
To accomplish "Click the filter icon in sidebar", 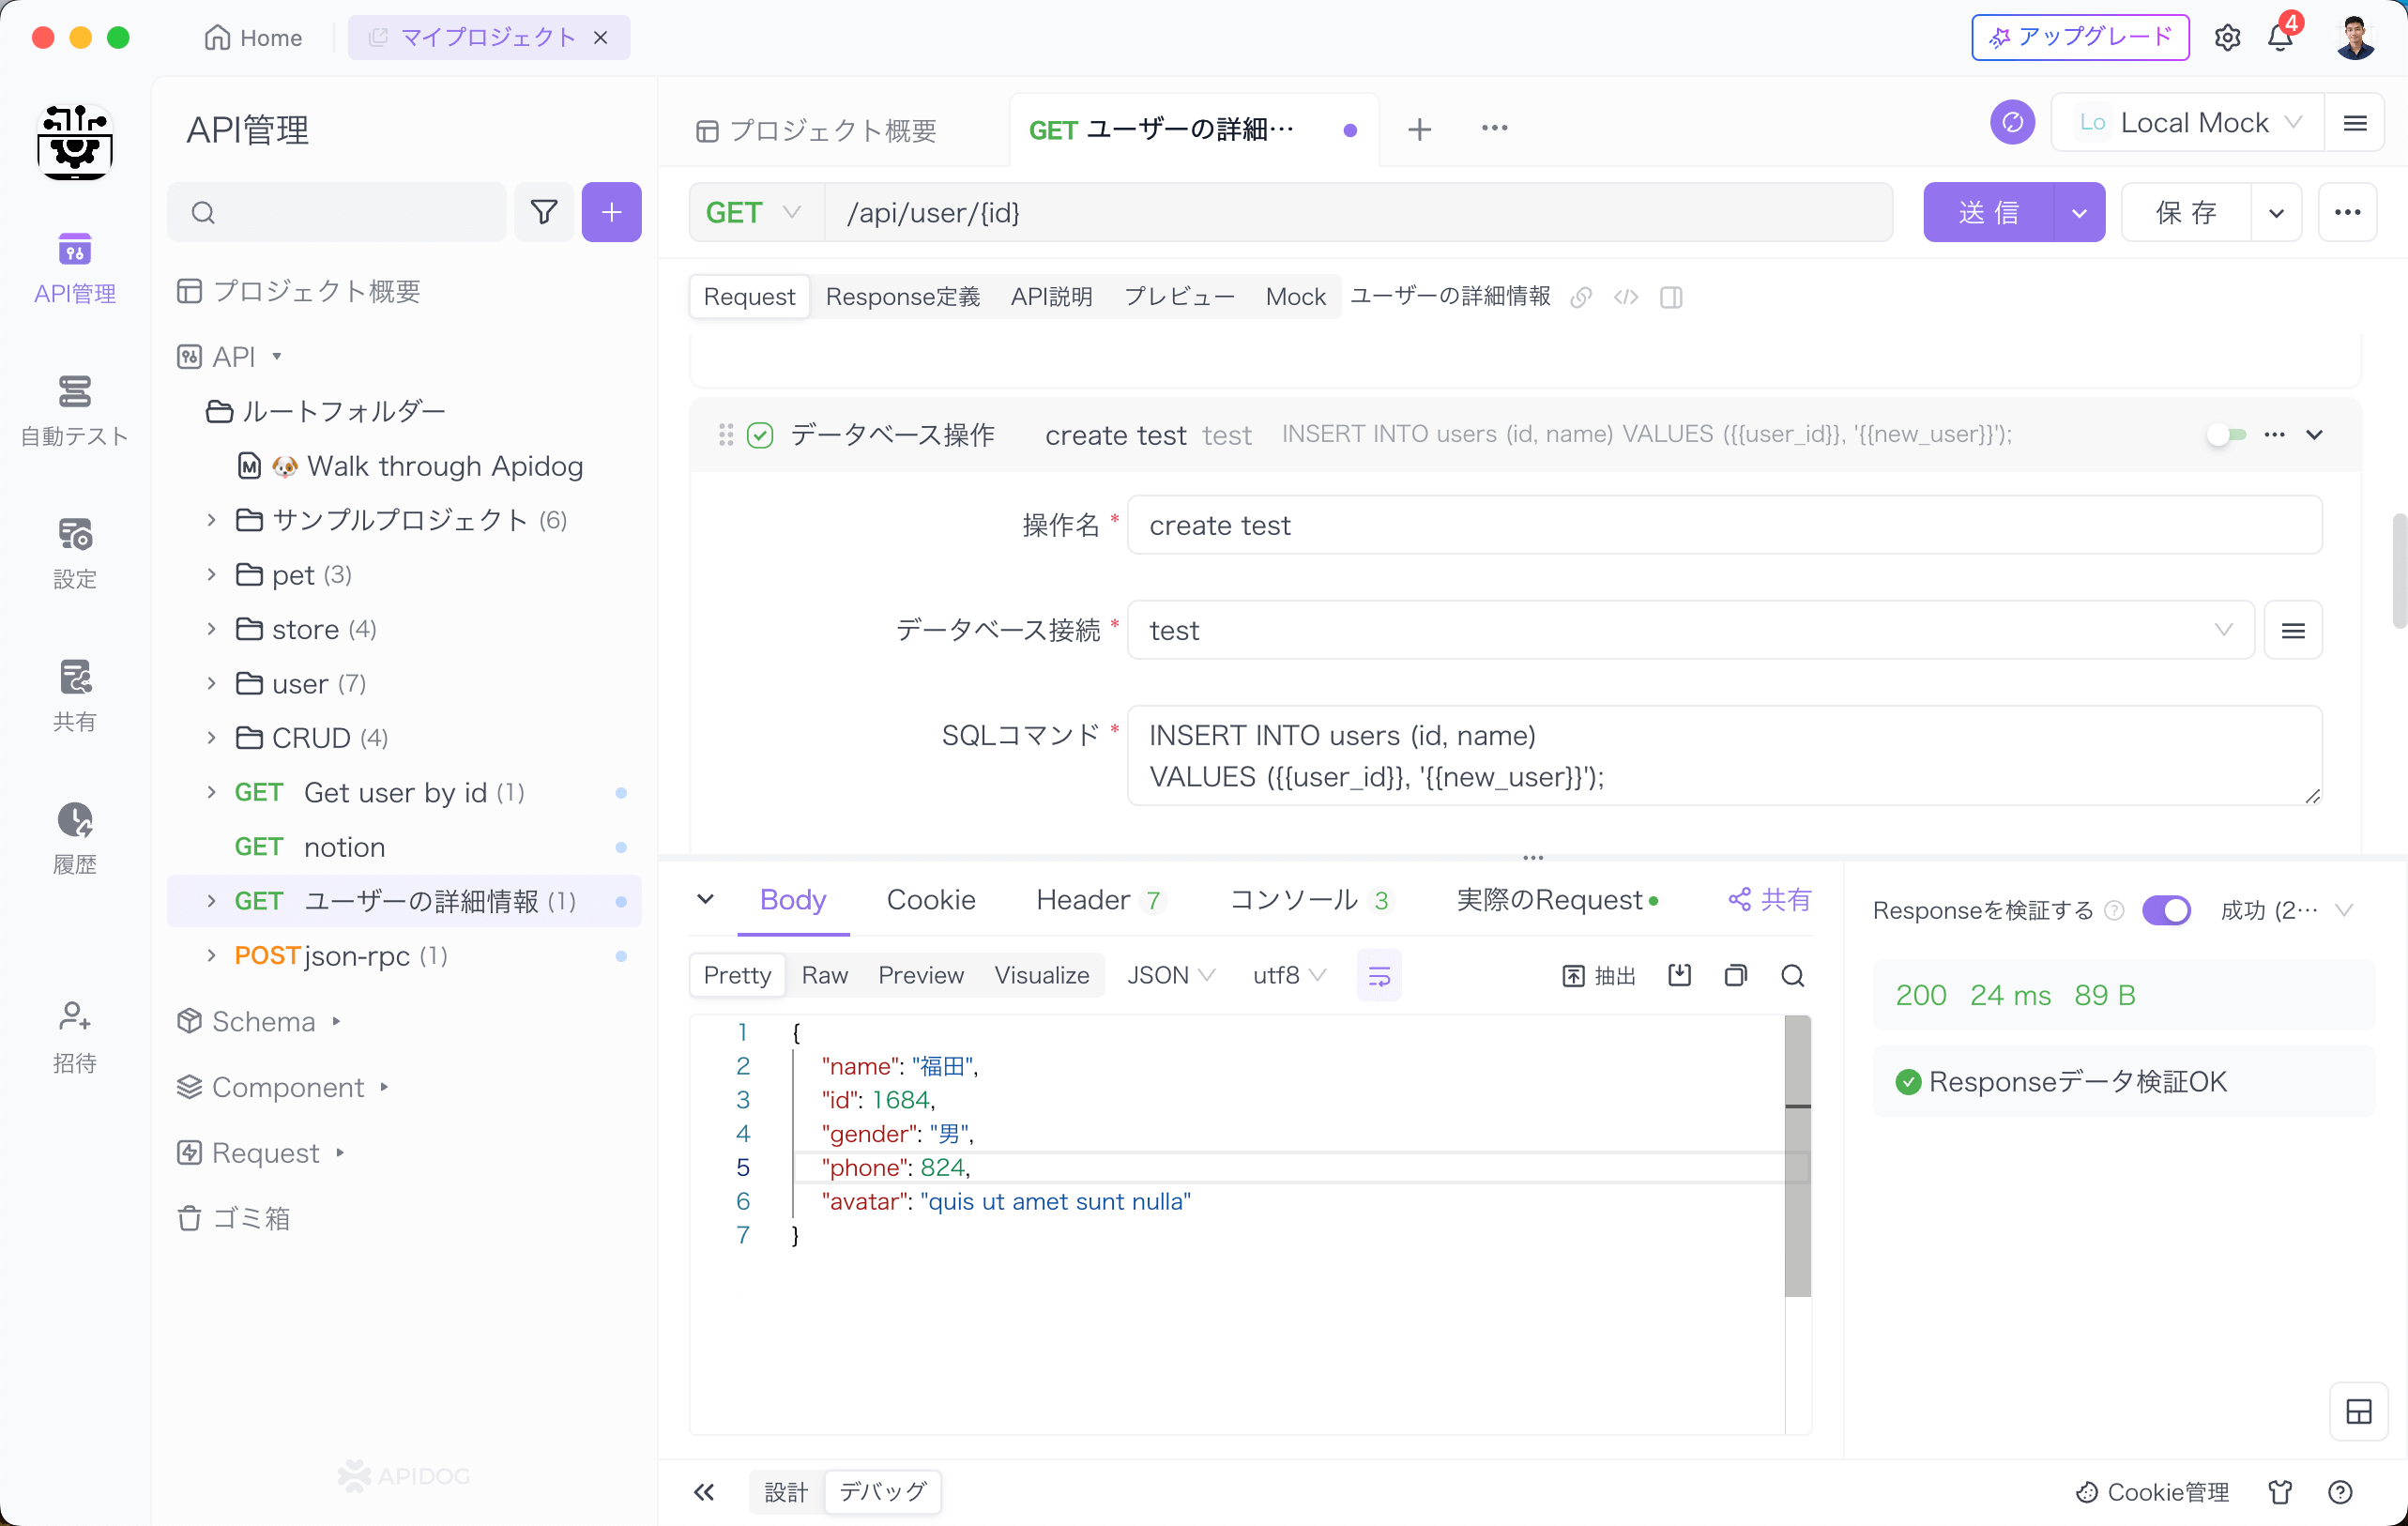I will [x=544, y=211].
